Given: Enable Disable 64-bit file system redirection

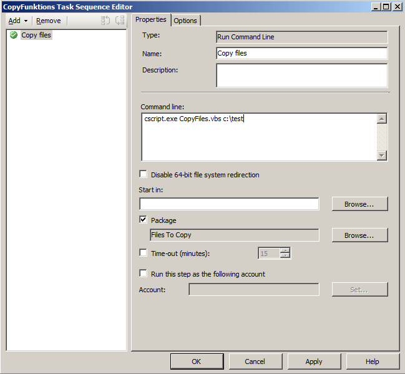Looking at the screenshot, I should [x=143, y=174].
